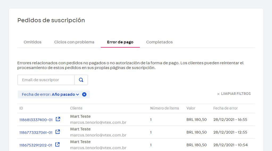The image size is (272, 151).
Task: Open order ID link 1186813337400-01
Action: pos(36,120)
